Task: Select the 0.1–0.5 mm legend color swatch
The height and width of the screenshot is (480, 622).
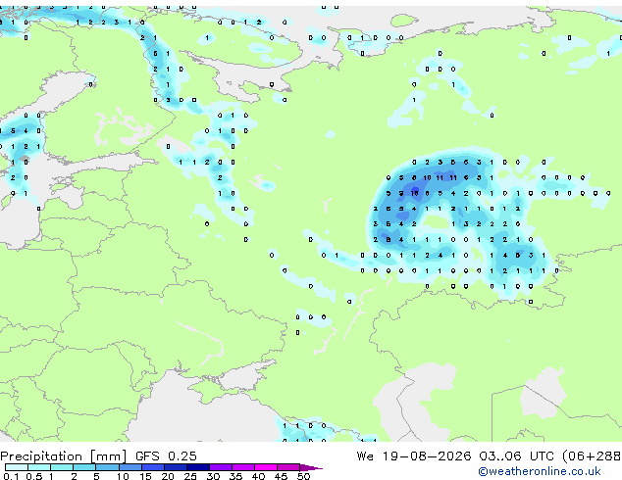Action: click(17, 467)
